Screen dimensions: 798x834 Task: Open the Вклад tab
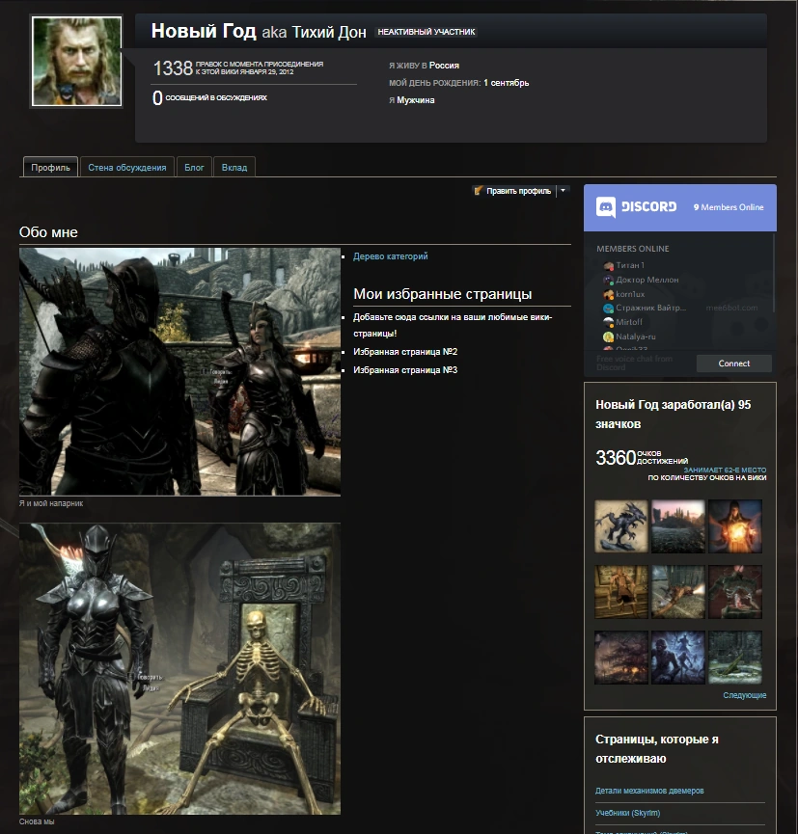pyautogui.click(x=234, y=167)
